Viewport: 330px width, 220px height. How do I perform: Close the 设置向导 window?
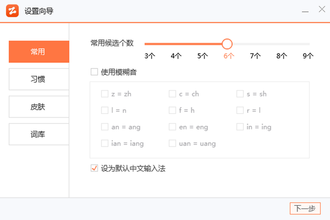[x=322, y=9]
